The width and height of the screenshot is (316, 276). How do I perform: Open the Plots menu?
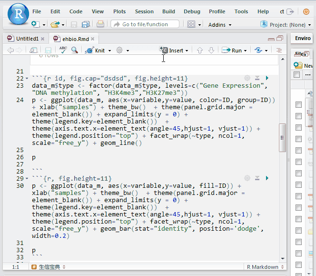119,11
